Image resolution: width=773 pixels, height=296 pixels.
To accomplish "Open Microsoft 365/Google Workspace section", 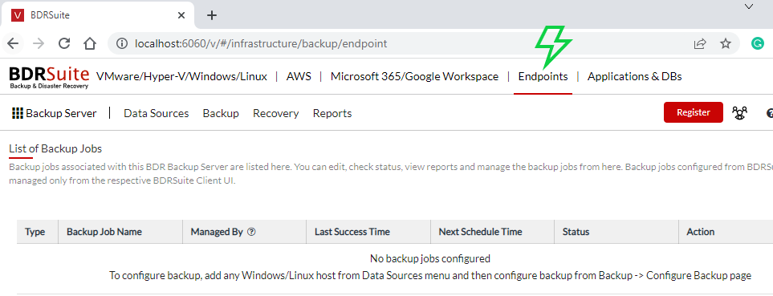I will point(415,76).
